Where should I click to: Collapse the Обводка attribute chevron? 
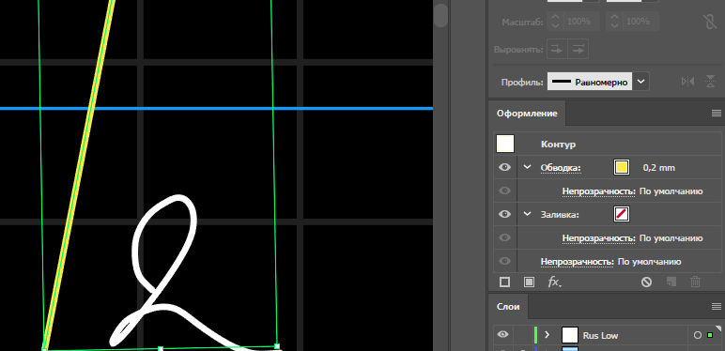click(527, 167)
